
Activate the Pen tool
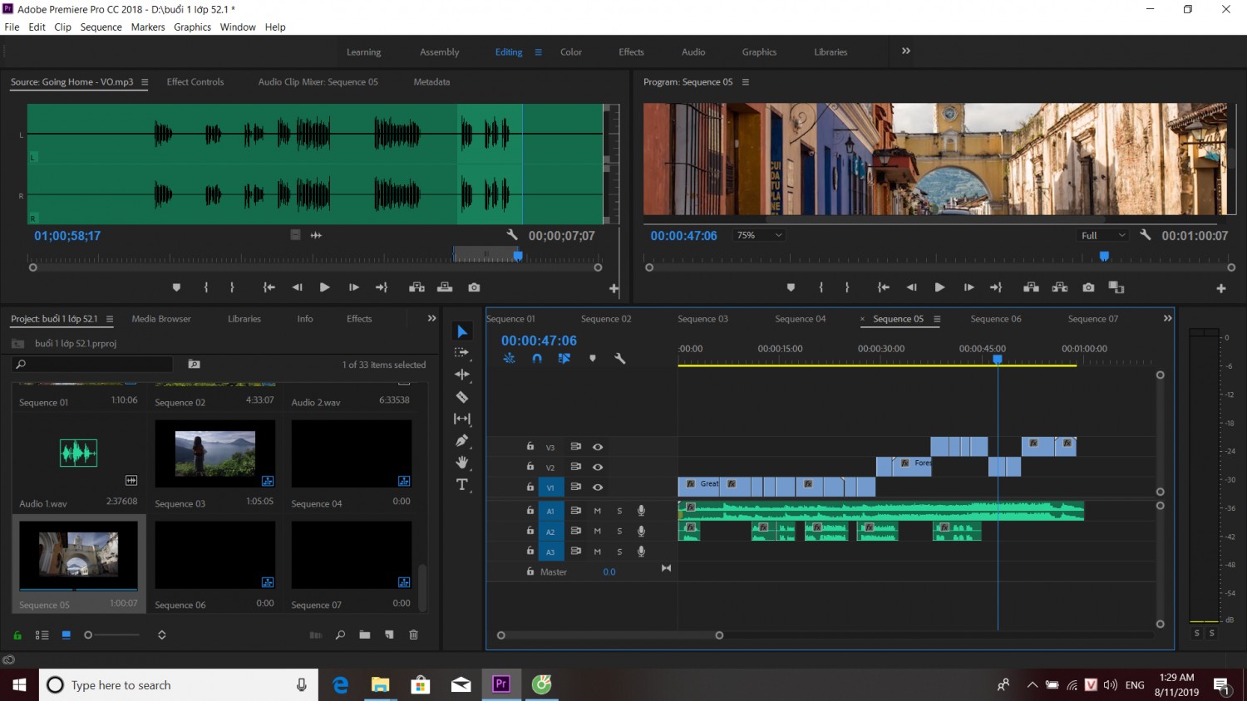[462, 440]
